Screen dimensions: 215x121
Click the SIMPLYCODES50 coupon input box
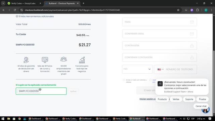click(41, 91)
